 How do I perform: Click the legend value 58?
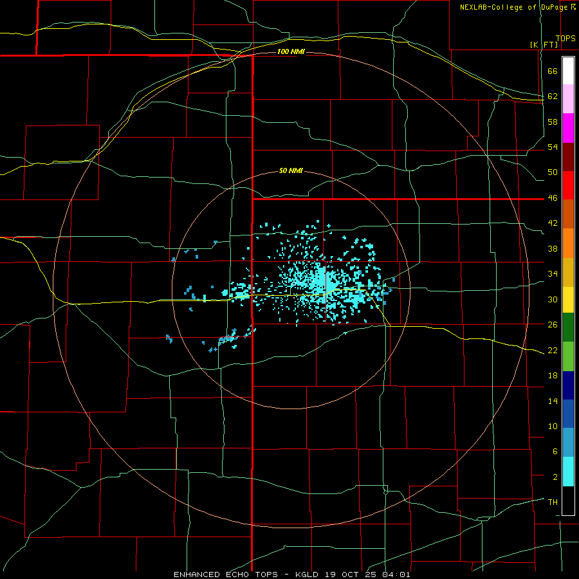coord(553,122)
